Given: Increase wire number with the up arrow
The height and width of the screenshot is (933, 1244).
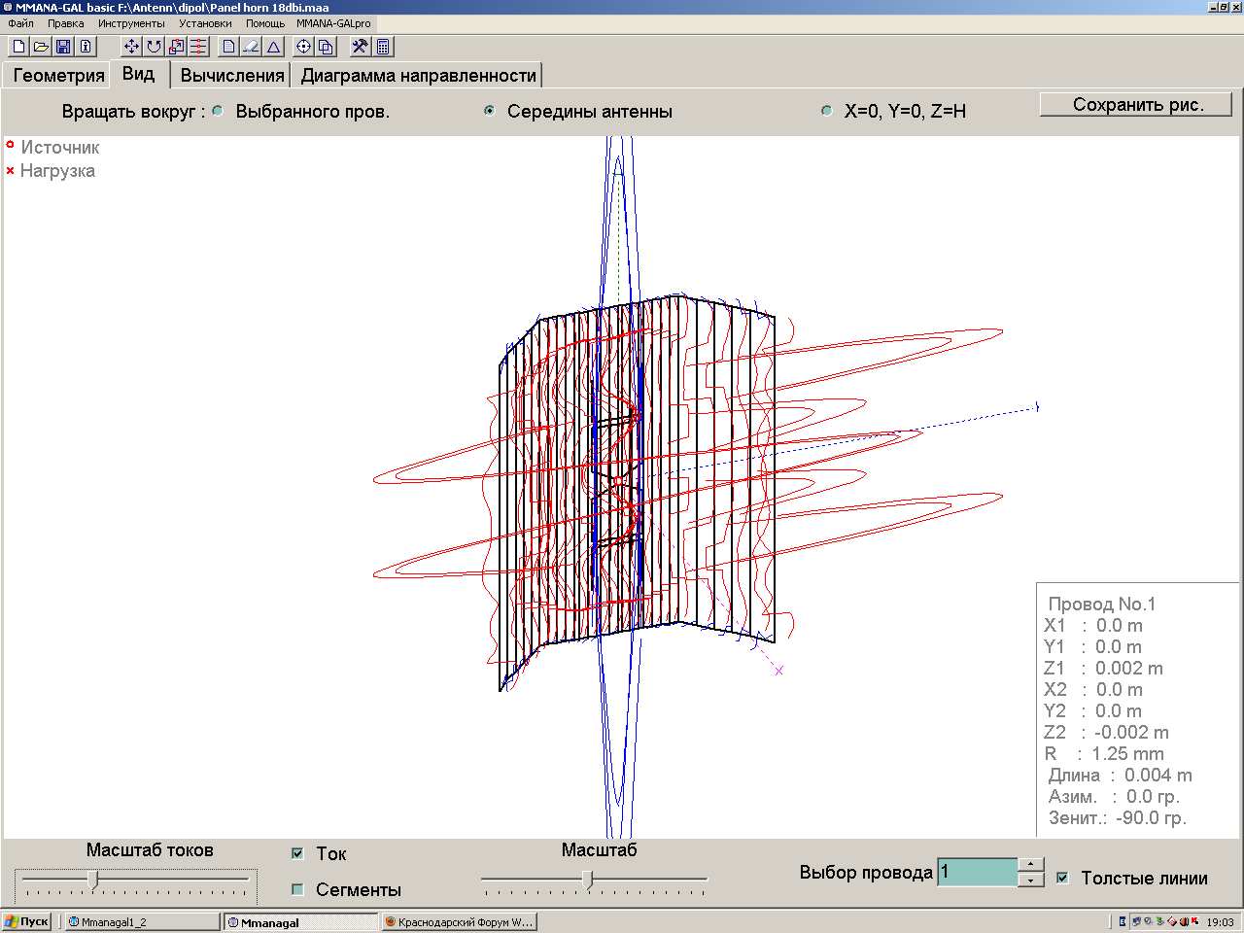Looking at the screenshot, I should tap(1031, 864).
